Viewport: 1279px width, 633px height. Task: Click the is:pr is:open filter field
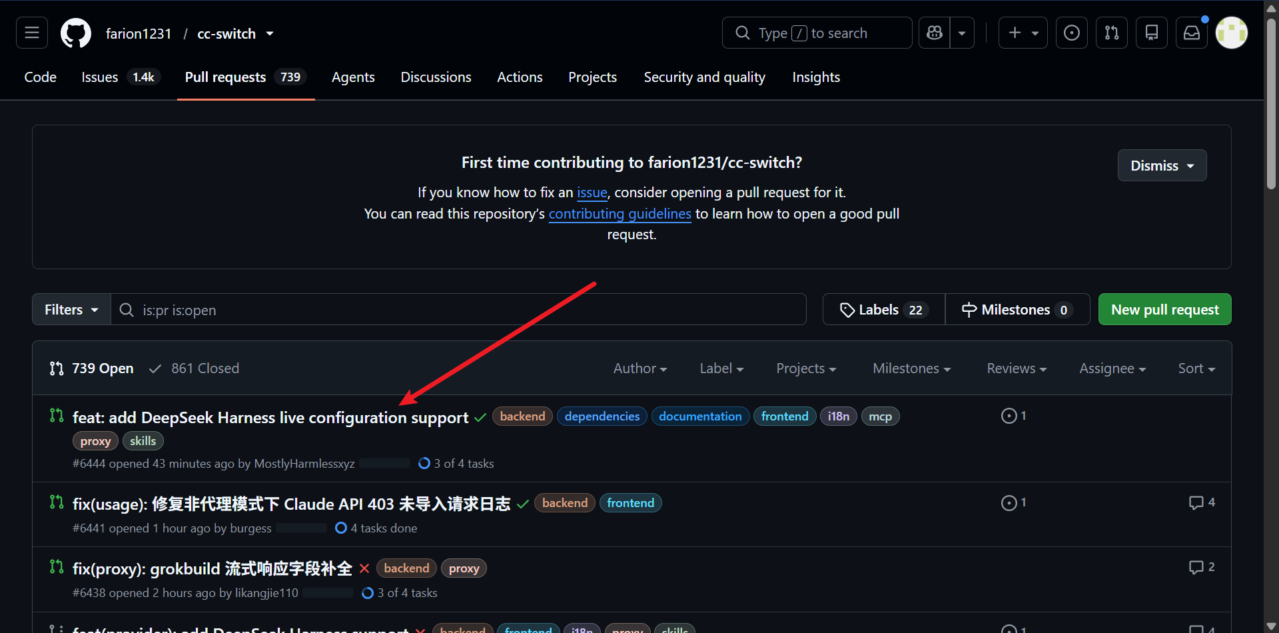(458, 309)
